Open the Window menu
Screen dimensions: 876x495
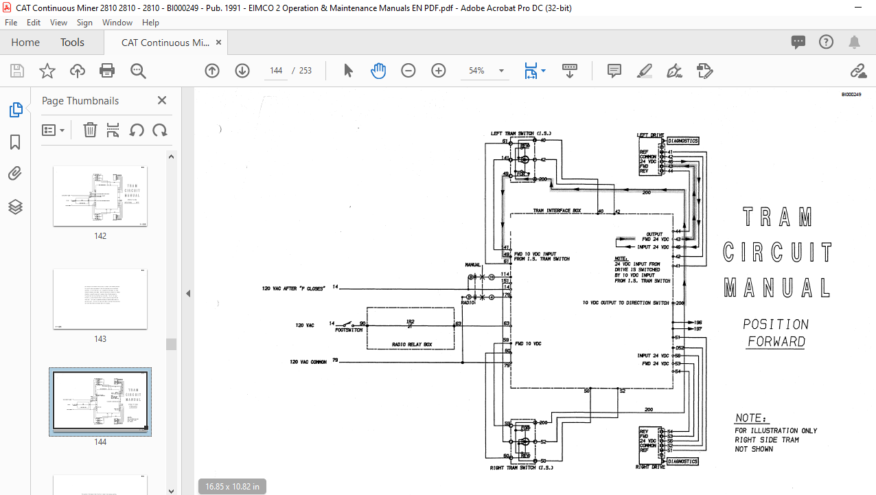(x=117, y=23)
